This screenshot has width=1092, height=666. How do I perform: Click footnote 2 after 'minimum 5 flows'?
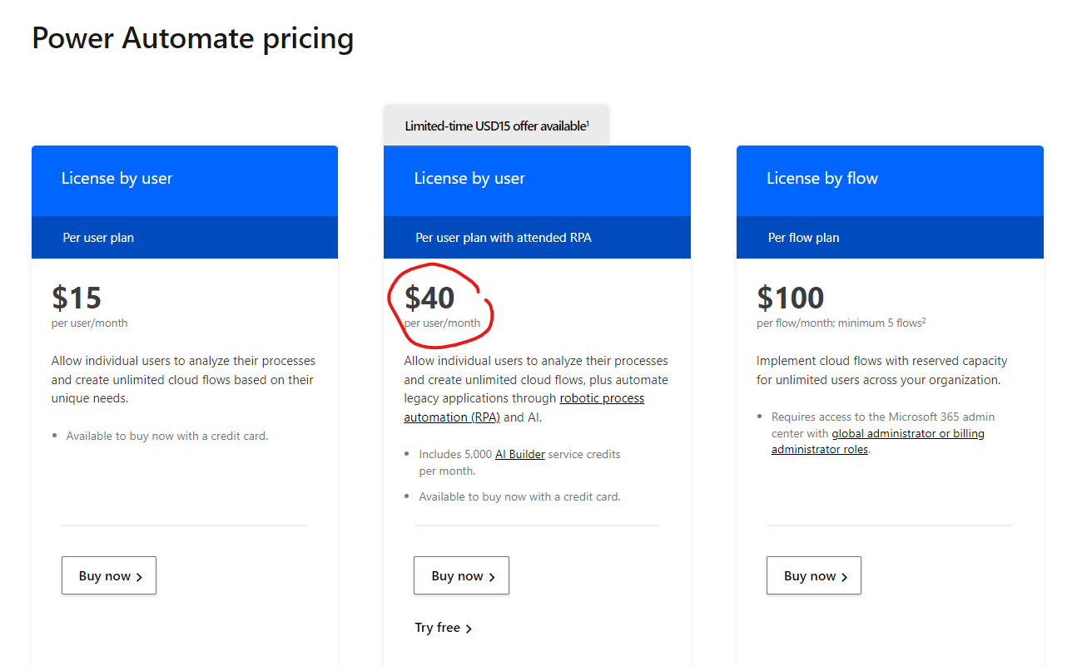924,321
